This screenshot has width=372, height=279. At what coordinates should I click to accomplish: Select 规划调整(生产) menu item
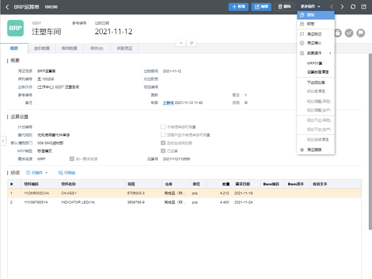316,110
